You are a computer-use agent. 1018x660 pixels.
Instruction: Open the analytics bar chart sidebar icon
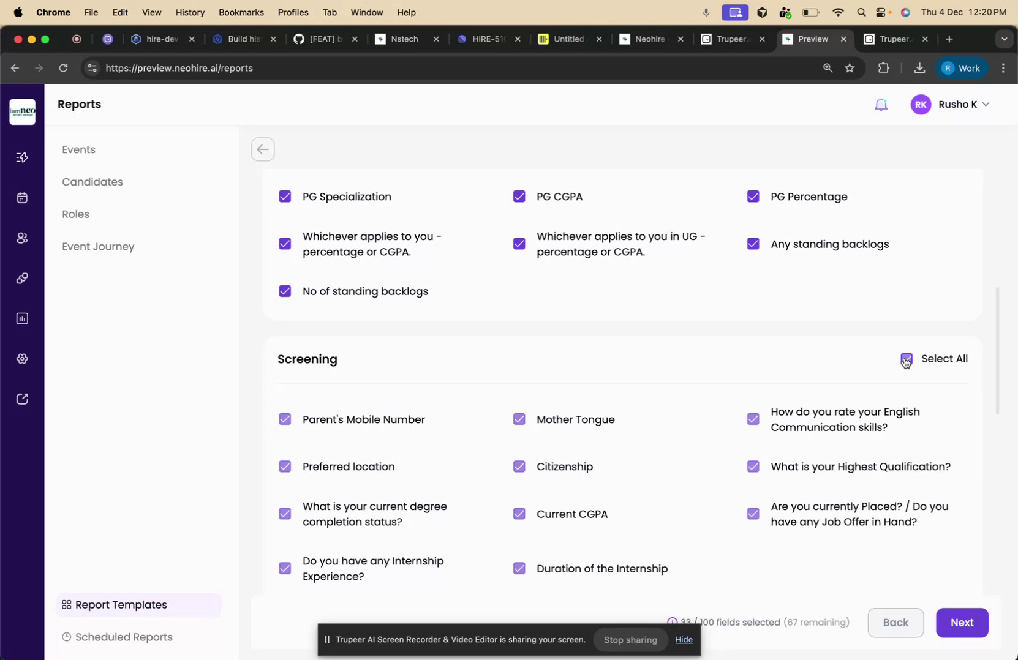tap(22, 318)
